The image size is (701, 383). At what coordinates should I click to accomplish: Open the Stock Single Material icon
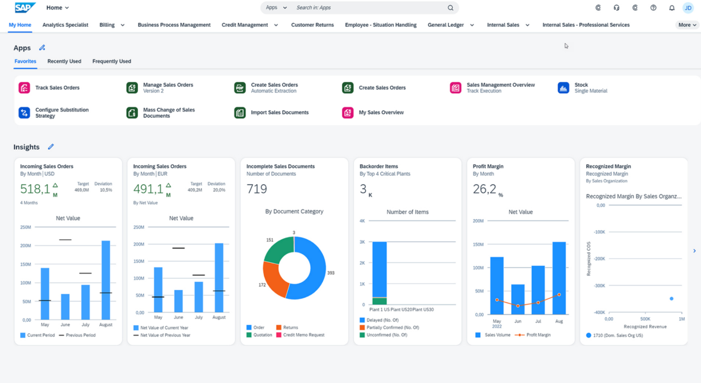tap(563, 88)
